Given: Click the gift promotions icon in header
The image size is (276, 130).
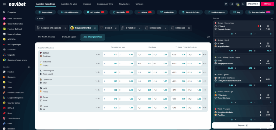Looking at the screenshot, I should [226, 4].
